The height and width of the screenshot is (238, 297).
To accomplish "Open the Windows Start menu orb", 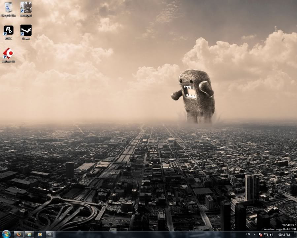I will click(x=6, y=234).
